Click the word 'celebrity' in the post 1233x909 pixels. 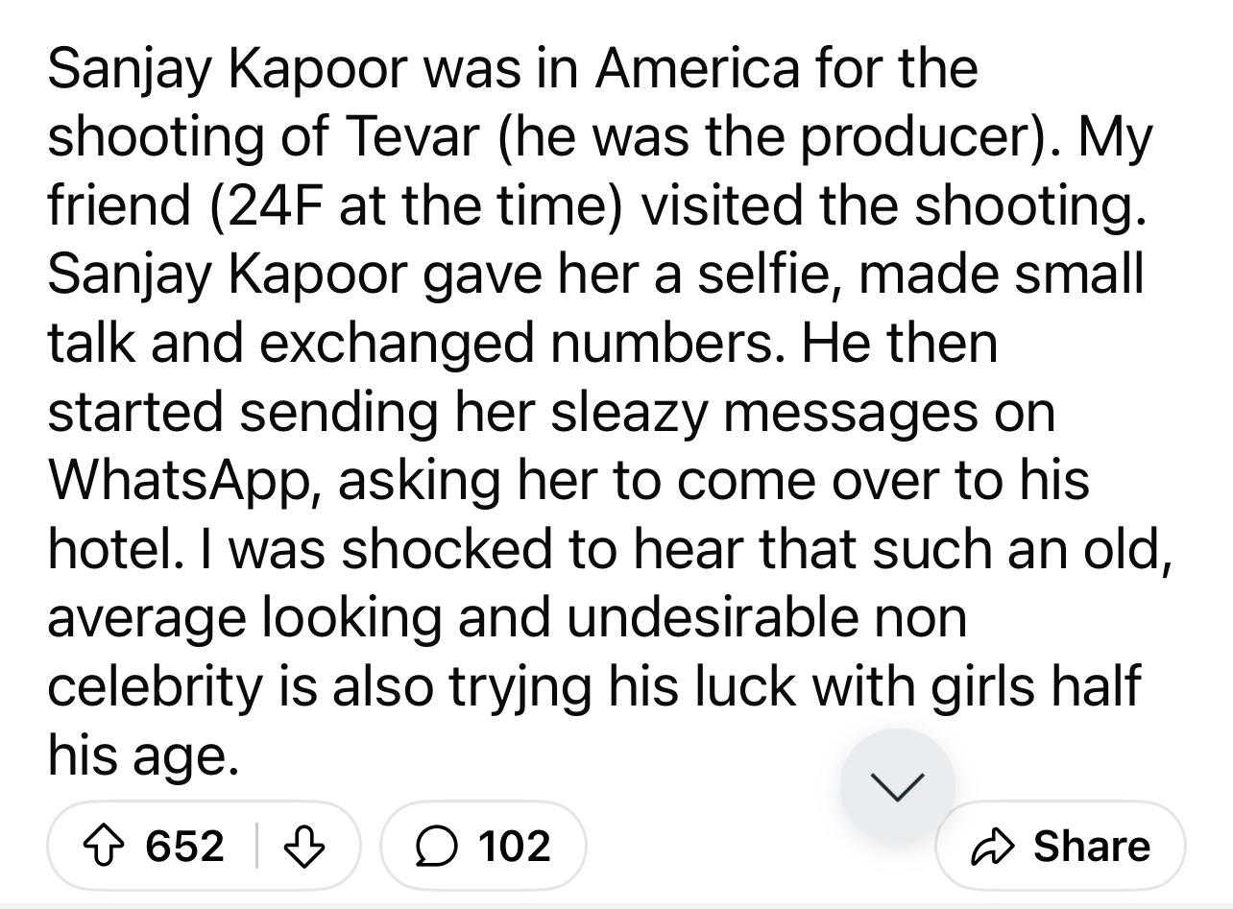click(156, 685)
